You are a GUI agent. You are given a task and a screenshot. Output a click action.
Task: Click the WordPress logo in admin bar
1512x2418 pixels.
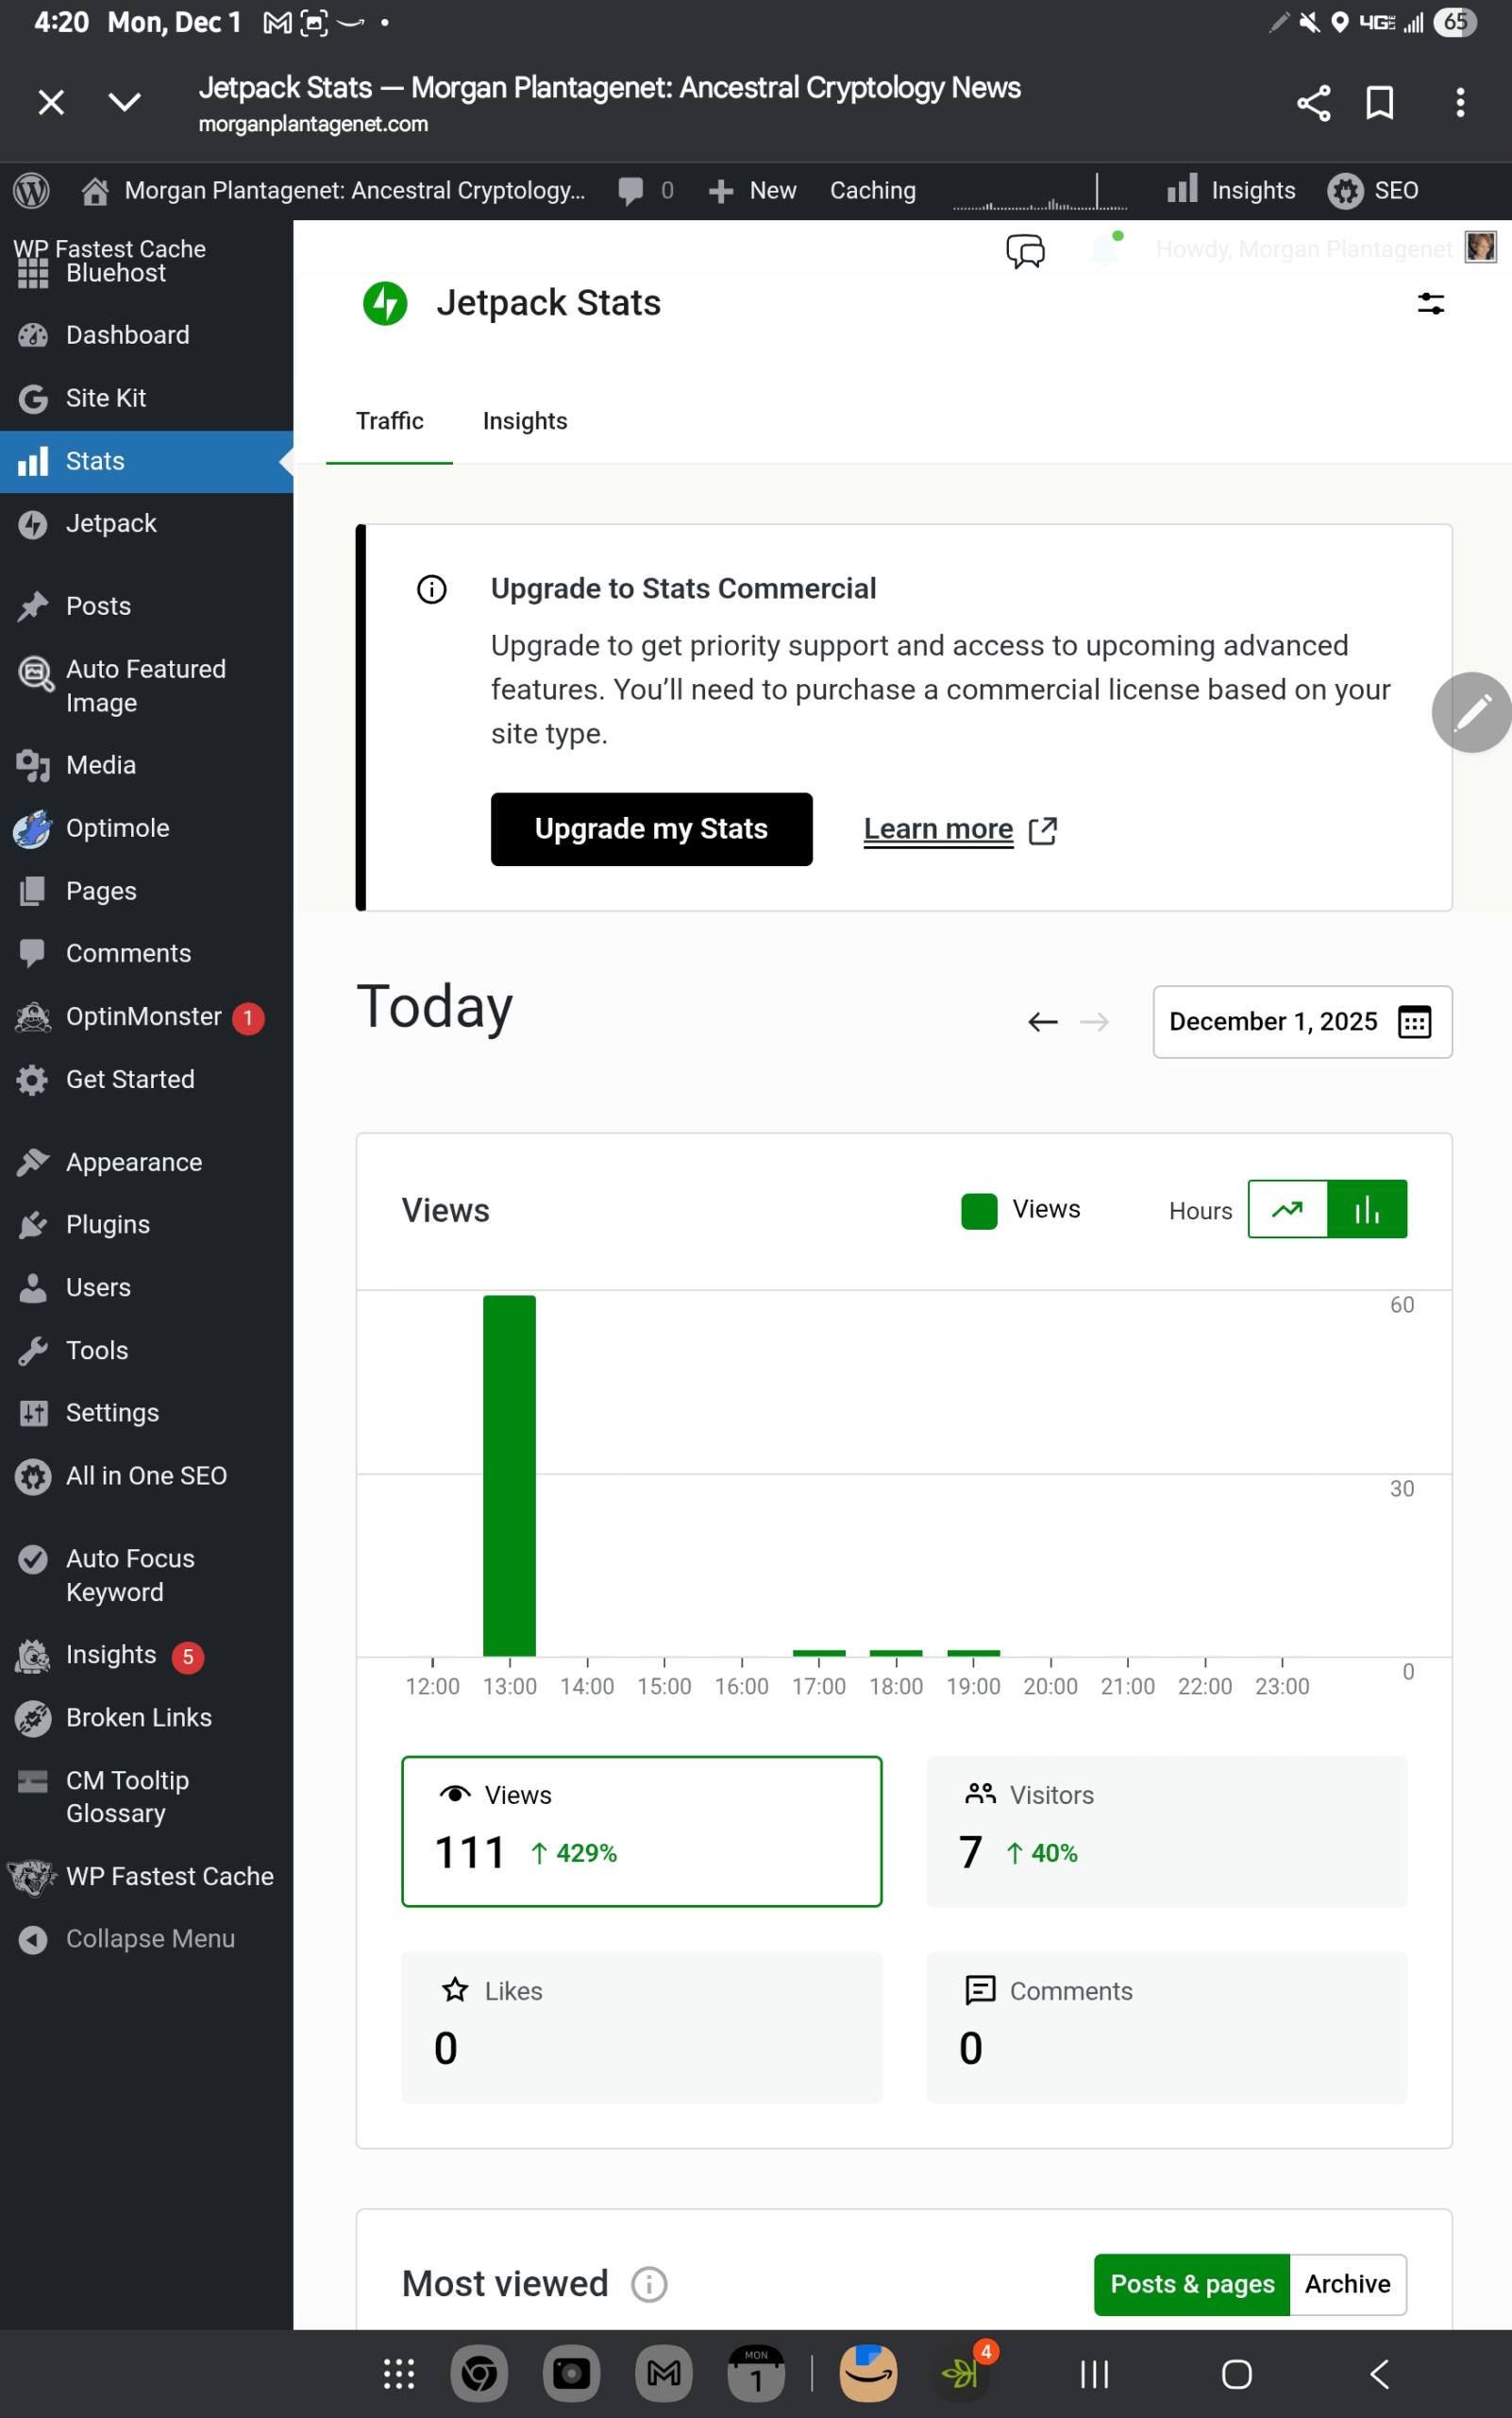pyautogui.click(x=32, y=190)
